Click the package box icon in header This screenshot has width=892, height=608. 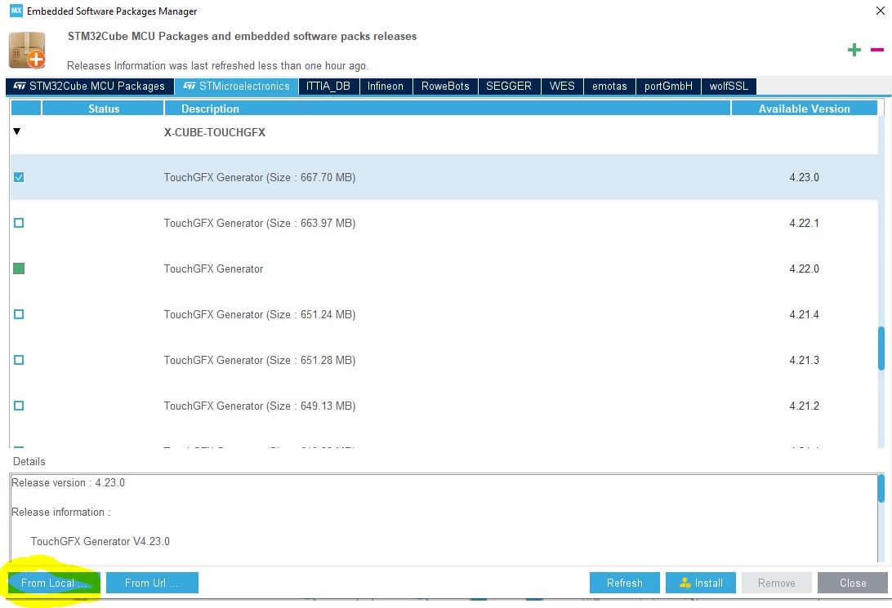coord(27,50)
